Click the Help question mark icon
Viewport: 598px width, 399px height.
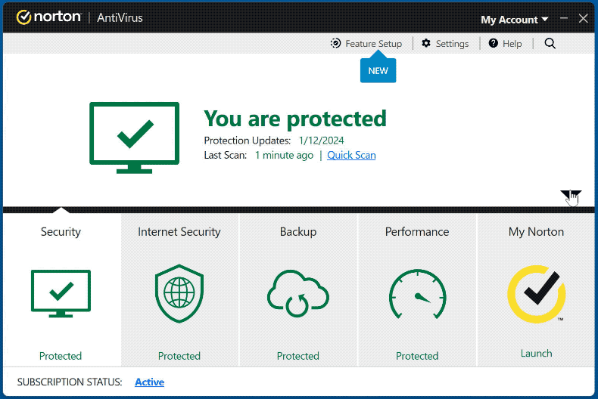tap(493, 43)
